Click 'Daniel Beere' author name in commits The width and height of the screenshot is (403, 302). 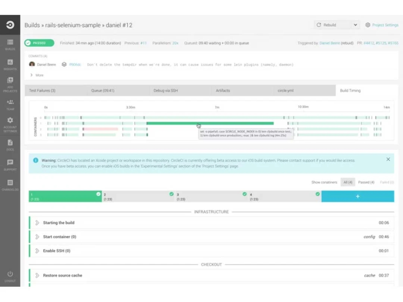pos(46,64)
